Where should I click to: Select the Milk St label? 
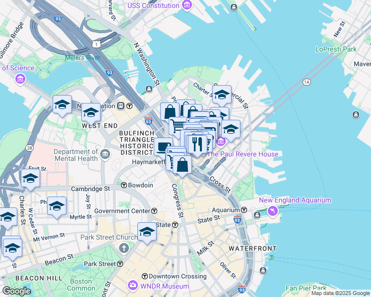pyautogui.click(x=205, y=248)
